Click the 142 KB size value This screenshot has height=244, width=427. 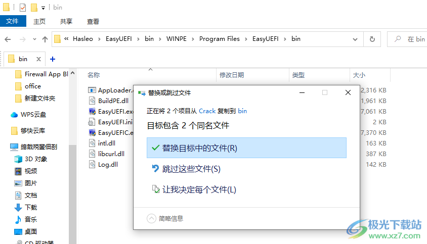[376, 164]
